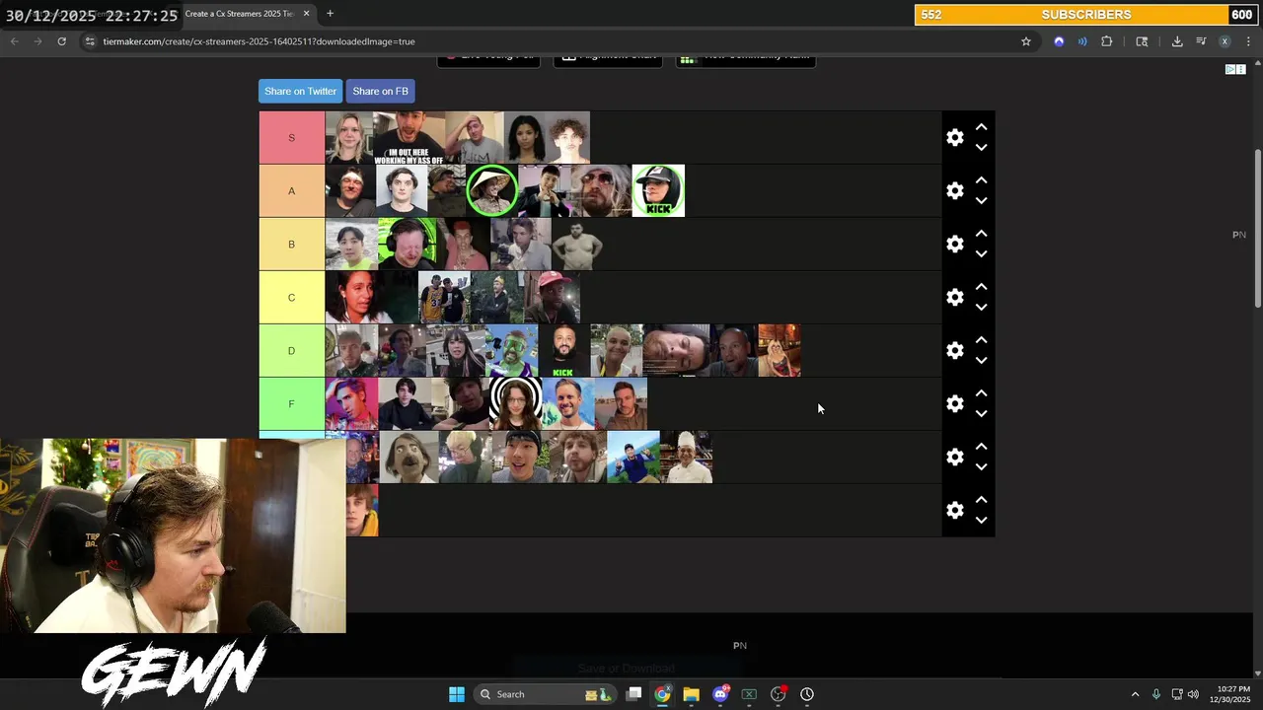Select the blonde woman thumbnail in S tier
The height and width of the screenshot is (710, 1263).
[349, 137]
